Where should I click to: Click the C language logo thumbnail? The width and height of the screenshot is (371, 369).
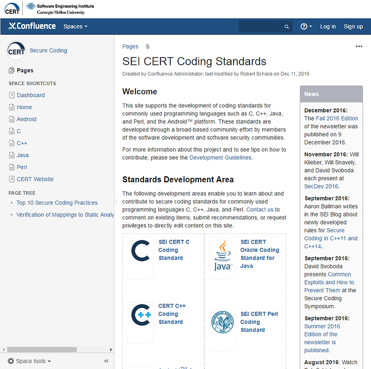tap(140, 259)
